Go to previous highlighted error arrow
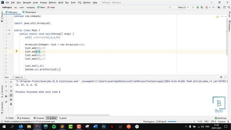Viewport: 231px width, 130px height. point(222,17)
